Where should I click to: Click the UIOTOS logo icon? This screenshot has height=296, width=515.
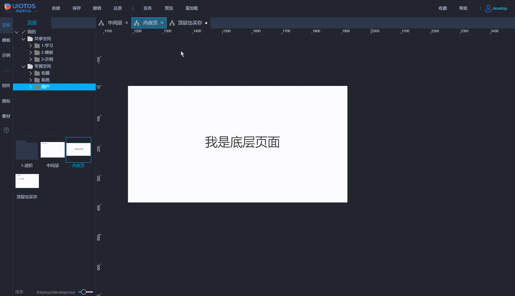click(x=8, y=7)
